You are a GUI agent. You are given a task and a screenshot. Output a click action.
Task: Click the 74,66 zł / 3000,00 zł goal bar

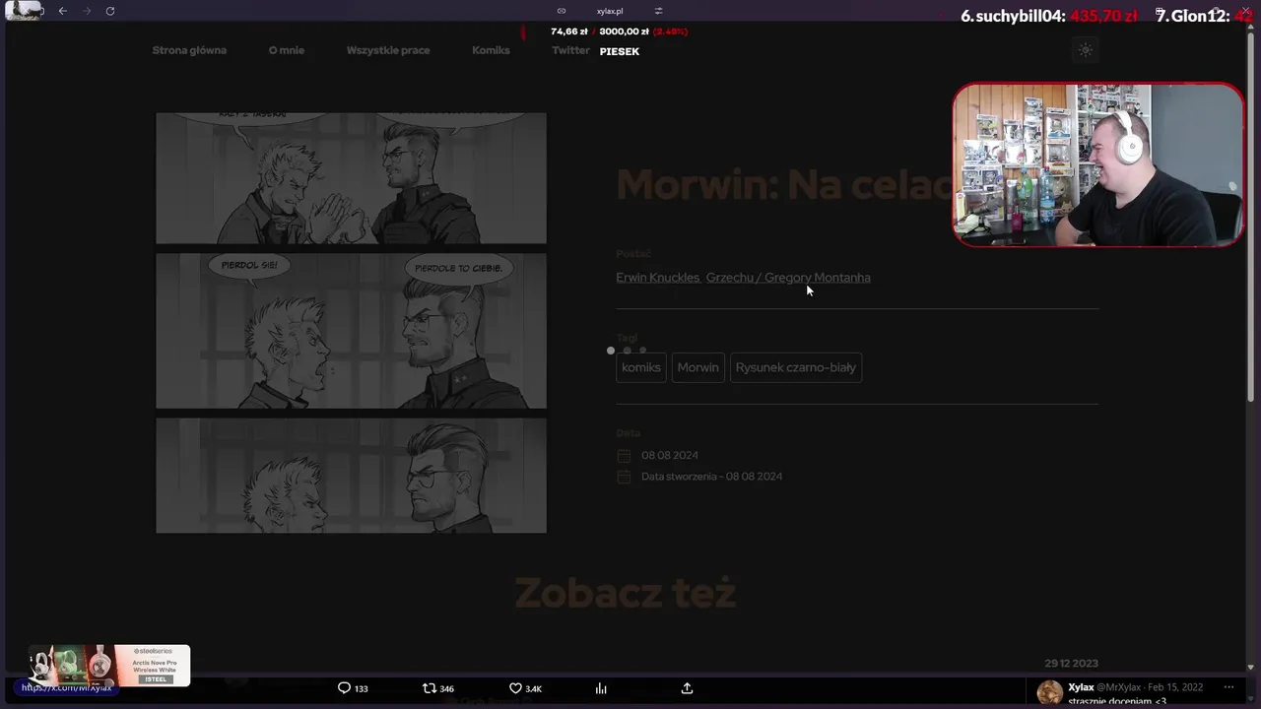[619, 32]
